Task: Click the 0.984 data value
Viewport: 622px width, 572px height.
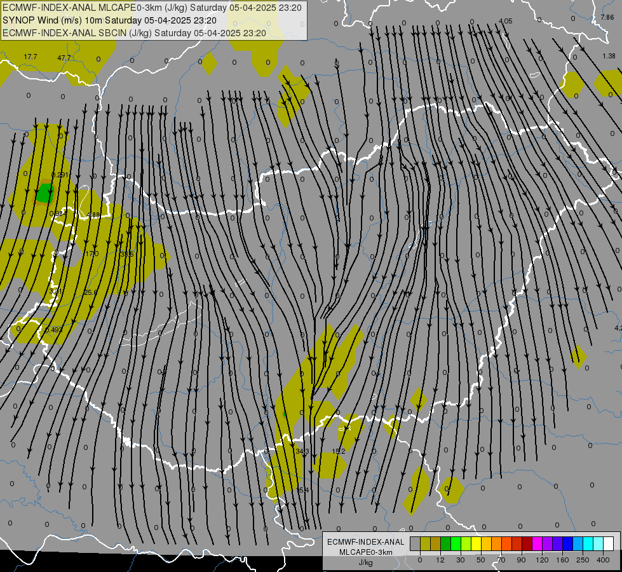Action: tap(58, 214)
